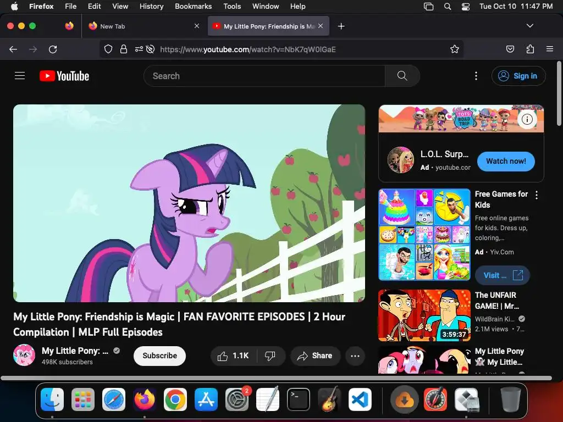Click the search magnifier button
This screenshot has height=422, width=563.
pos(402,76)
